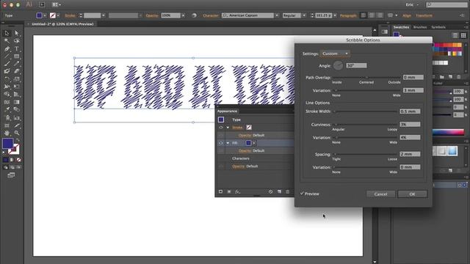Click the Angle dial in Scribble Options
The image size is (470, 264).
click(338, 65)
